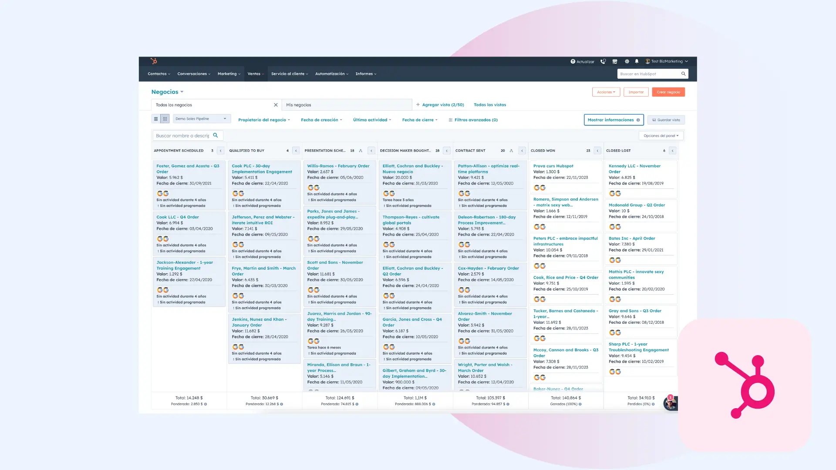
Task: Open the Fecha de cierre filter
Action: (x=420, y=120)
